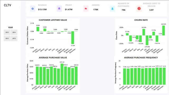Image resolution: width=169 pixels, height=95 pixels.
Task: Select the $1.47M profit value
Action: tap(69, 9)
